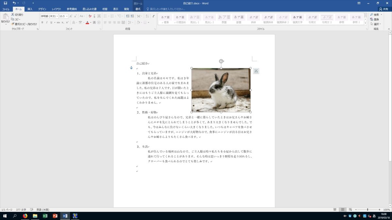Image resolution: width=392 pixels, height=220 pixels.
Task: Open the 書式 picture tools tab
Action: (138, 9)
